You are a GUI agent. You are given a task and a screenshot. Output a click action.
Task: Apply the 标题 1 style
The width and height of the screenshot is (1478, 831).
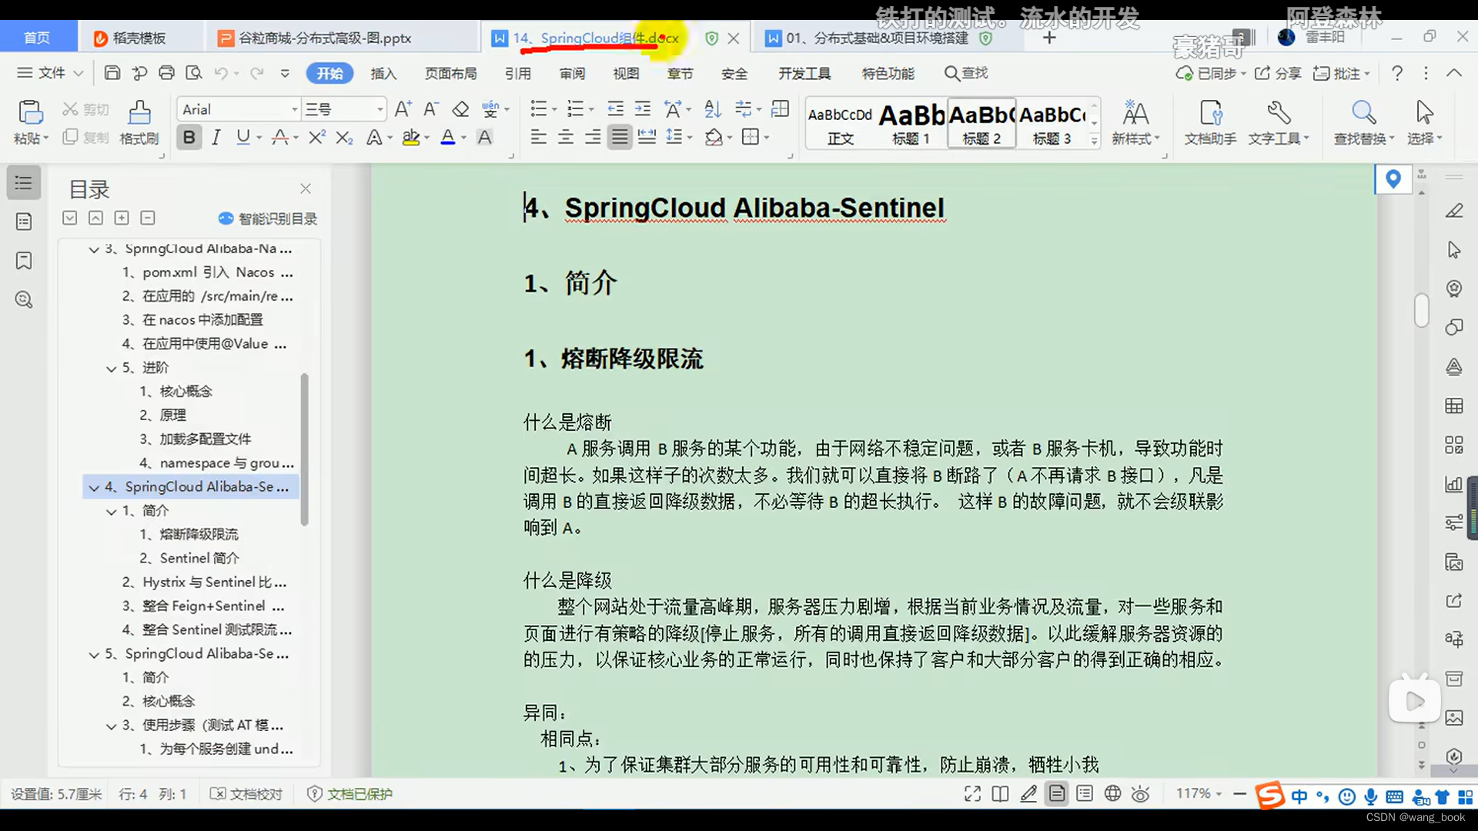coord(911,123)
